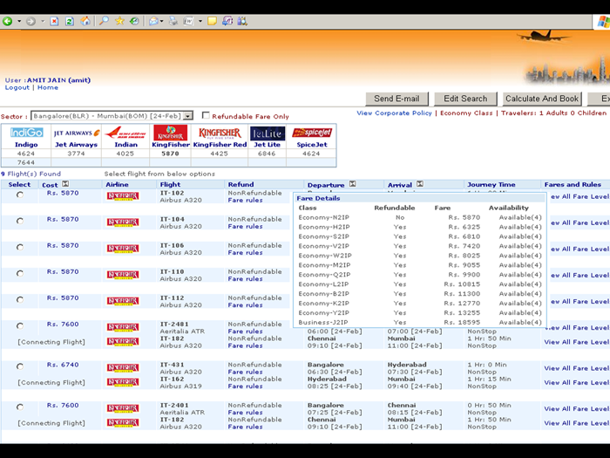Click the Print icon in toolbar
Screen dimensions: 610x458
tap(173, 21)
